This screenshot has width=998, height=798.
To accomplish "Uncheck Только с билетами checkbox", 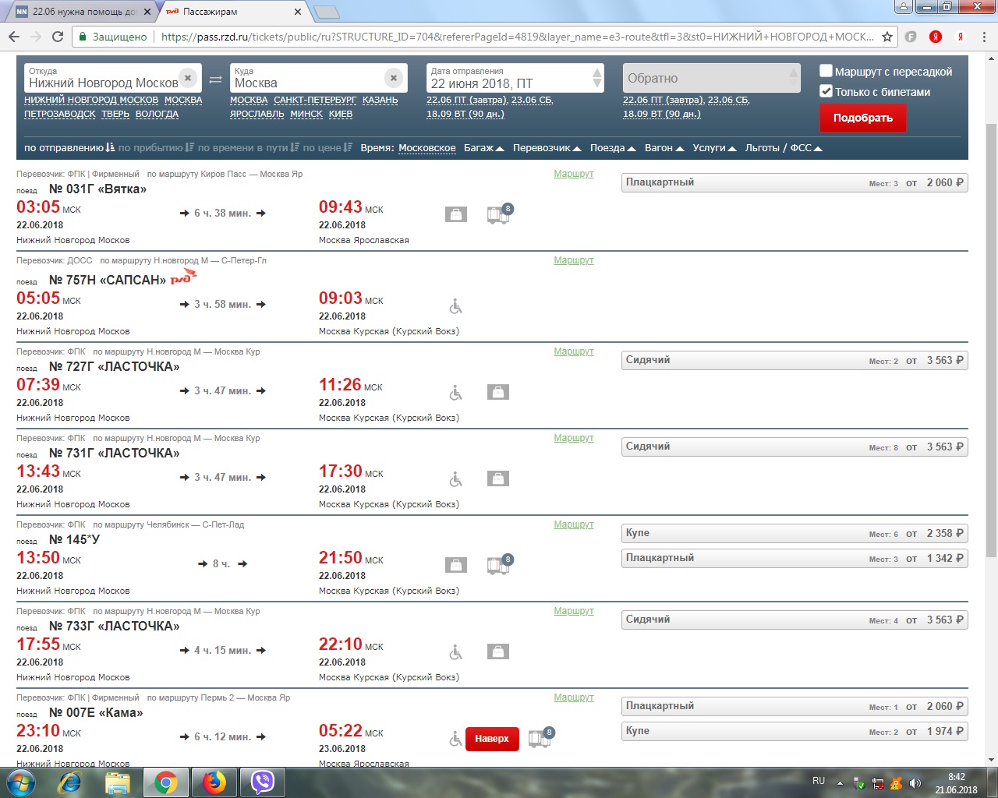I will pos(826,91).
